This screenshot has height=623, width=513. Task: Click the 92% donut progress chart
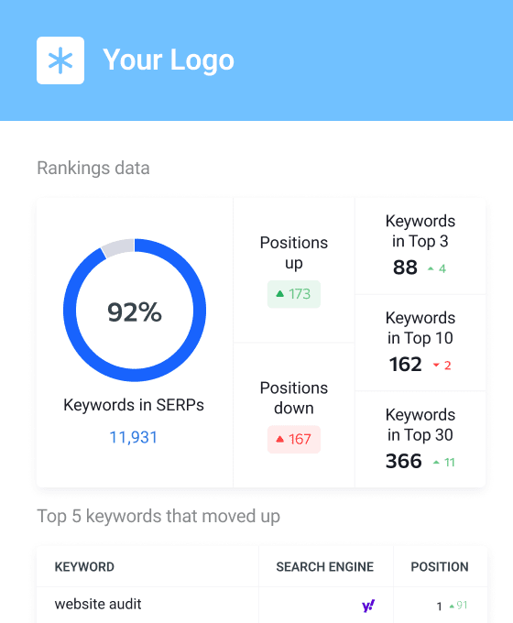135,311
